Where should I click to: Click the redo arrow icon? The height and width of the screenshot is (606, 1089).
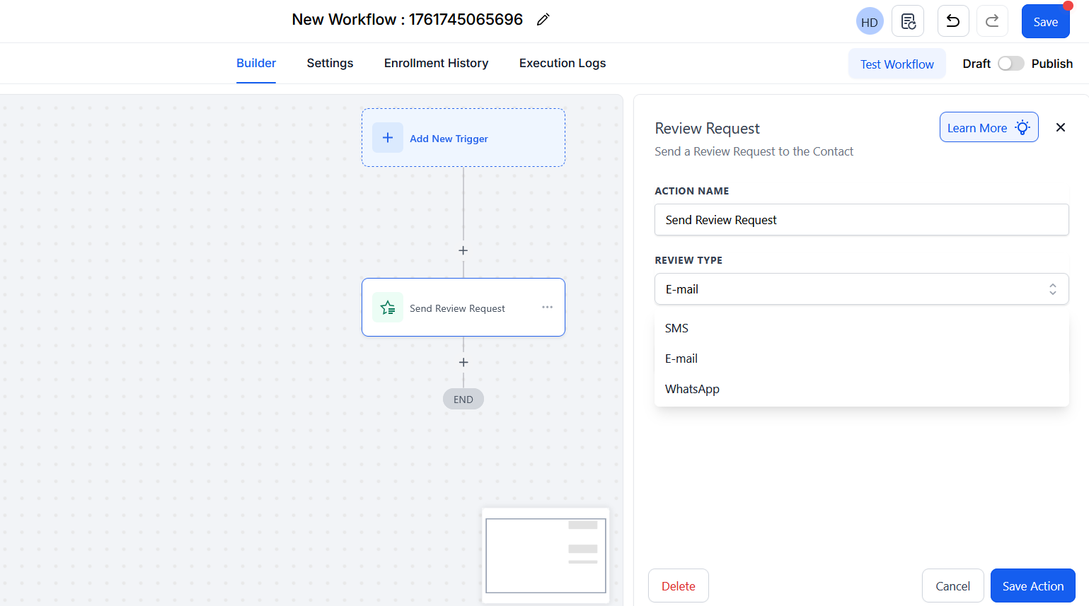point(992,21)
